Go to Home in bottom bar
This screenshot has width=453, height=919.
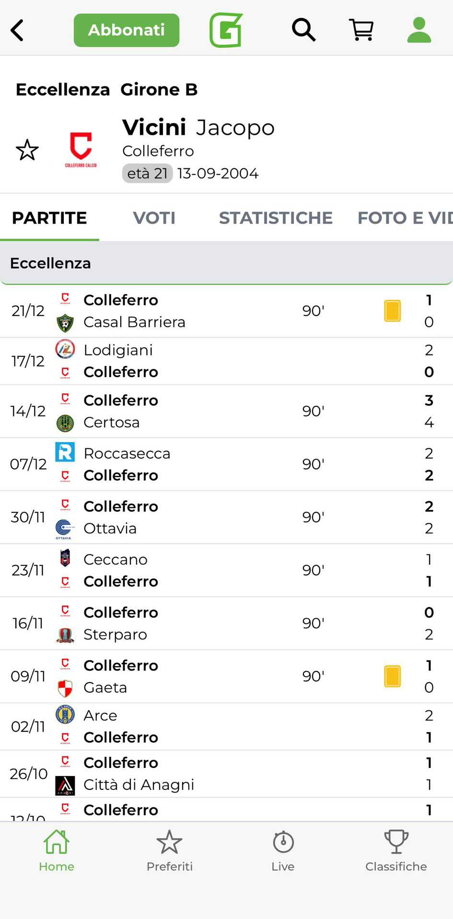(57, 851)
